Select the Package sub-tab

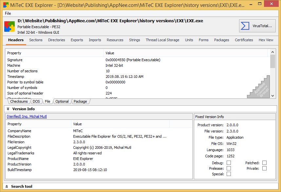click(80, 101)
